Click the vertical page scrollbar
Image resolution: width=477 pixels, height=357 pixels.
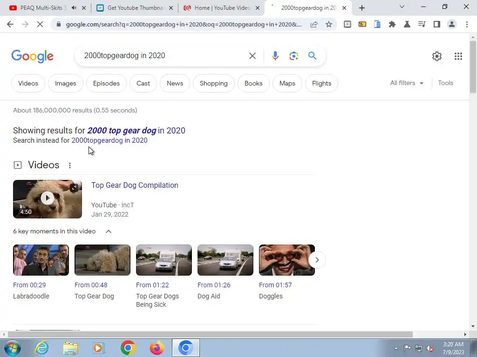pos(473,67)
